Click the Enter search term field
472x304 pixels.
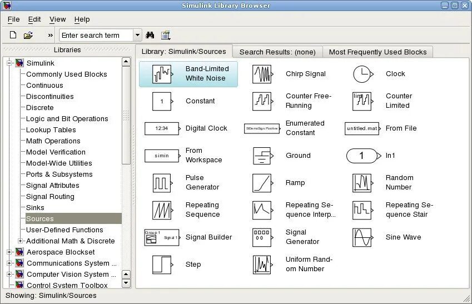pyautogui.click(x=96, y=35)
